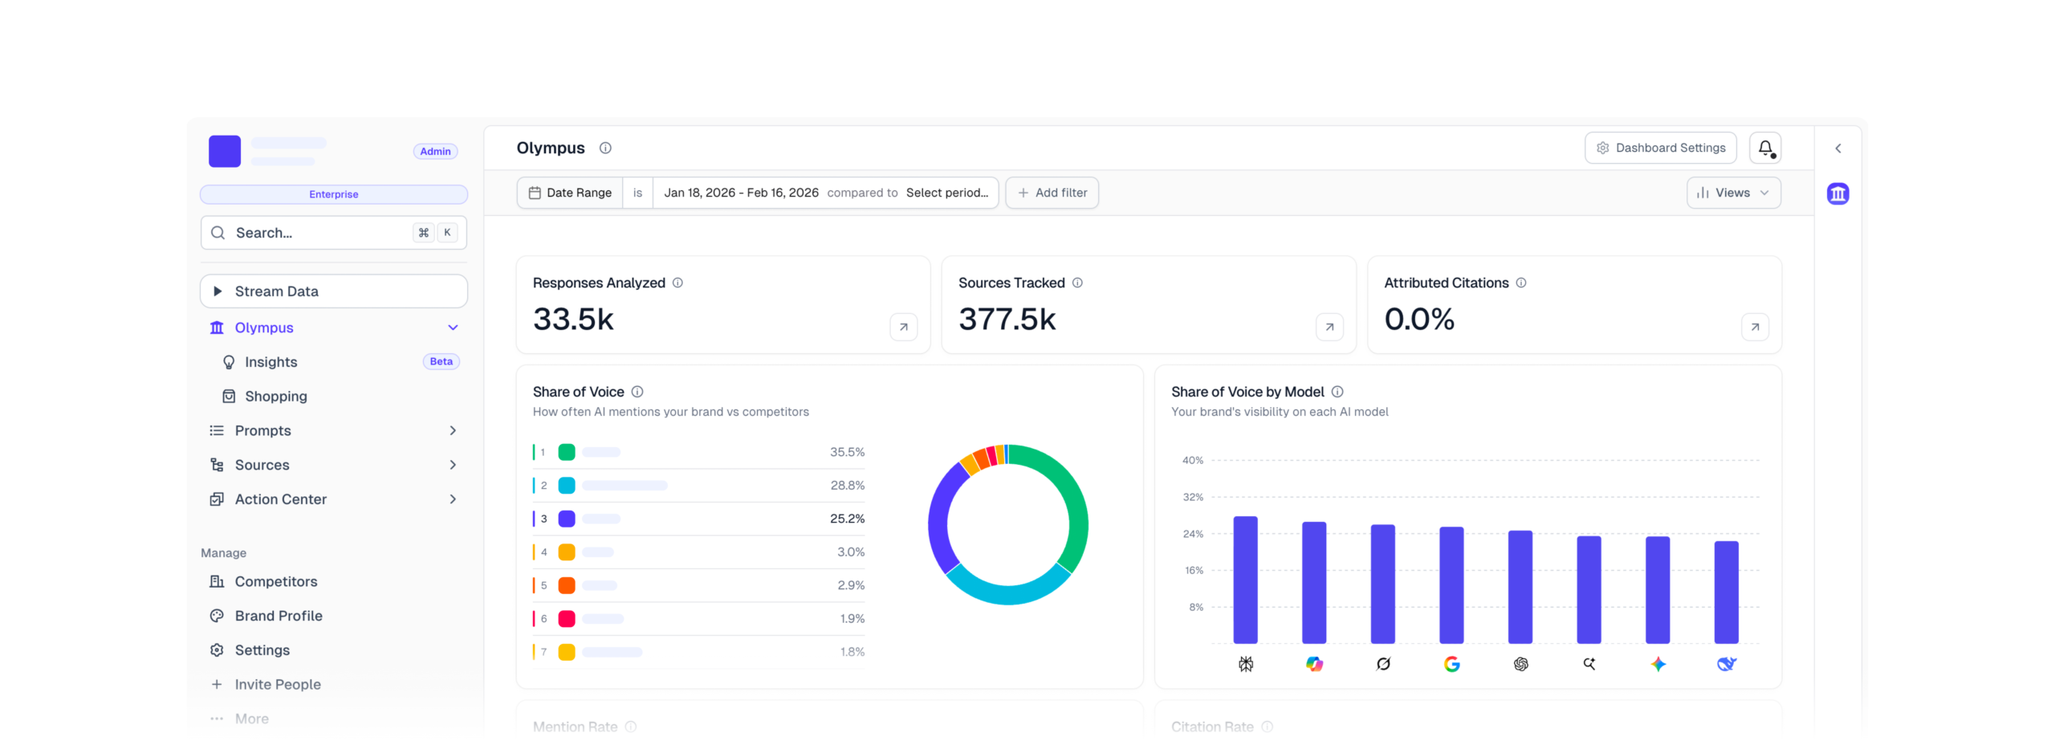The image size is (2055, 741).
Task: Select the Gemini model icon
Action: 1658,664
